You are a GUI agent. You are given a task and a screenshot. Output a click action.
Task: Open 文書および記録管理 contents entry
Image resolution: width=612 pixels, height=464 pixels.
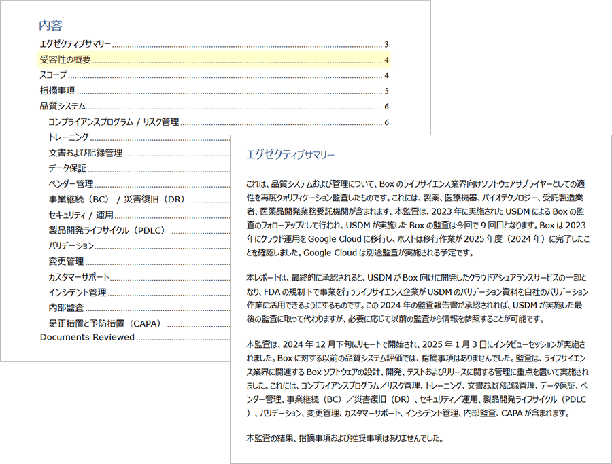85,154
